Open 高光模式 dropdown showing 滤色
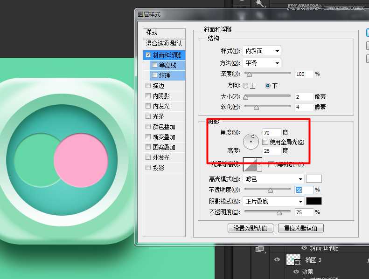369x279 pixels. [273, 179]
